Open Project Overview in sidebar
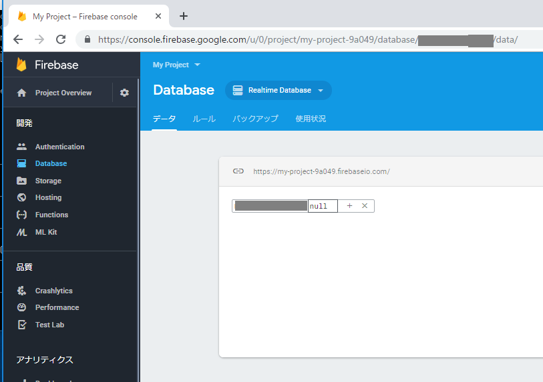The width and height of the screenshot is (543, 382). (63, 93)
